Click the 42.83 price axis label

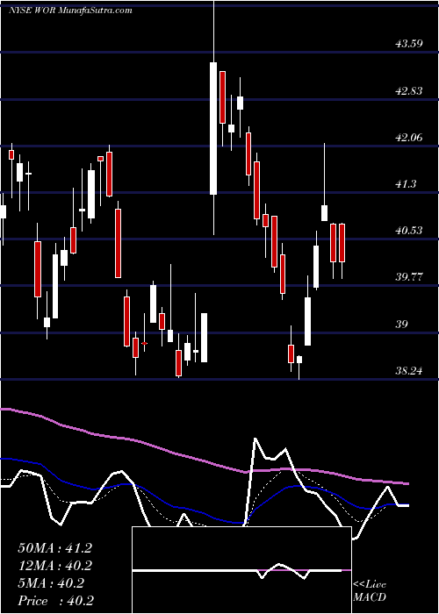click(x=409, y=91)
